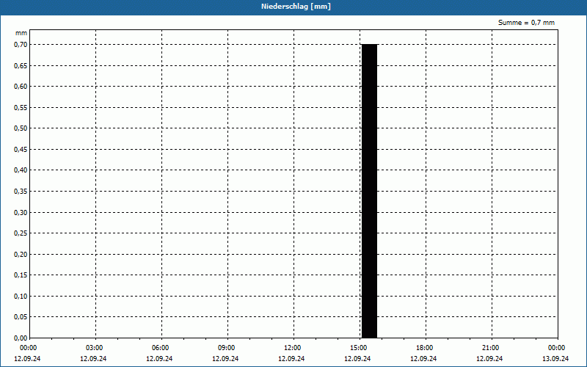Click the 0,10 y-axis value
Image resolution: width=587 pixels, height=367 pixels.
(21, 297)
